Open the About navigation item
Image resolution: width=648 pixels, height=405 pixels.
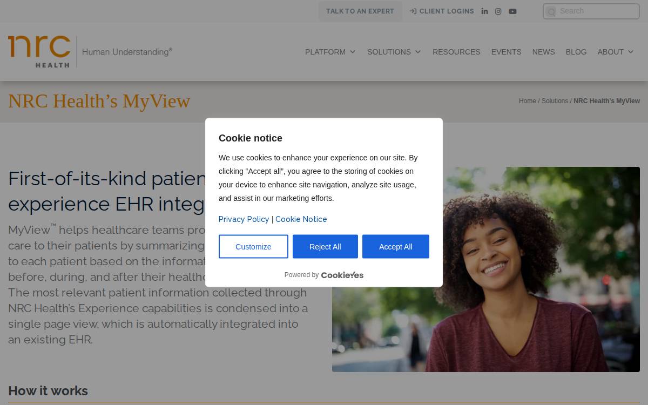click(610, 52)
